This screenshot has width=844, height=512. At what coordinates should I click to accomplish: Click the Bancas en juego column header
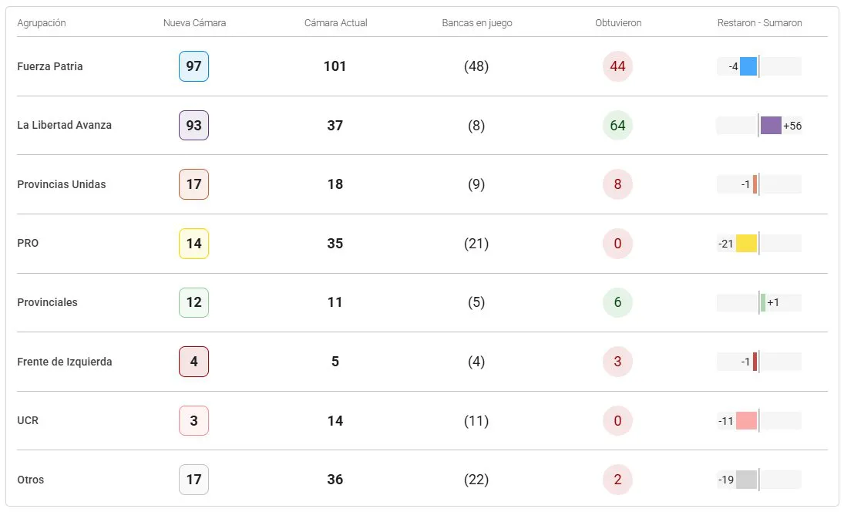(x=477, y=23)
